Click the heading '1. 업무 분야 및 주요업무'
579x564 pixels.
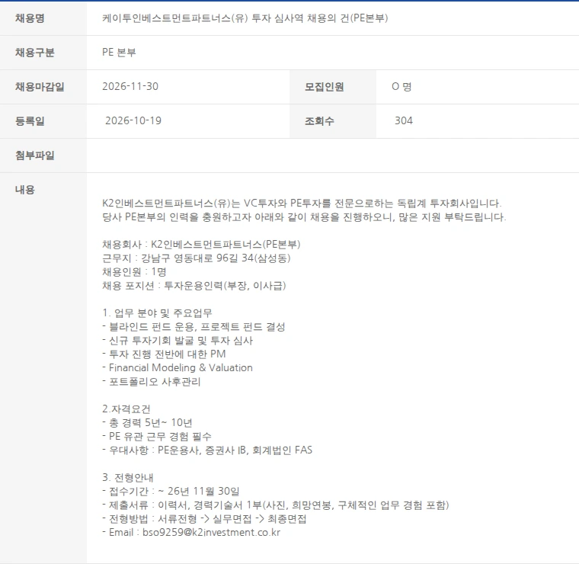[157, 313]
